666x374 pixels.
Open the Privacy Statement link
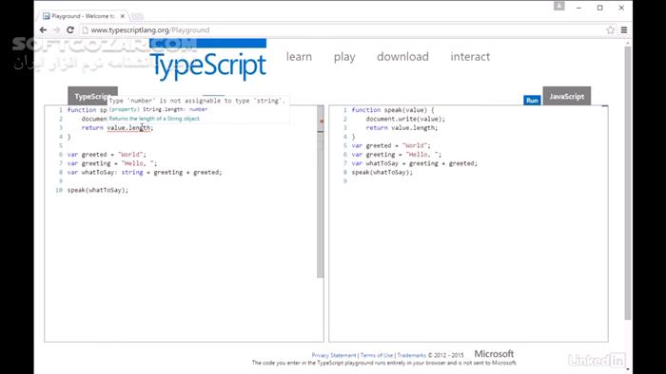tap(334, 355)
